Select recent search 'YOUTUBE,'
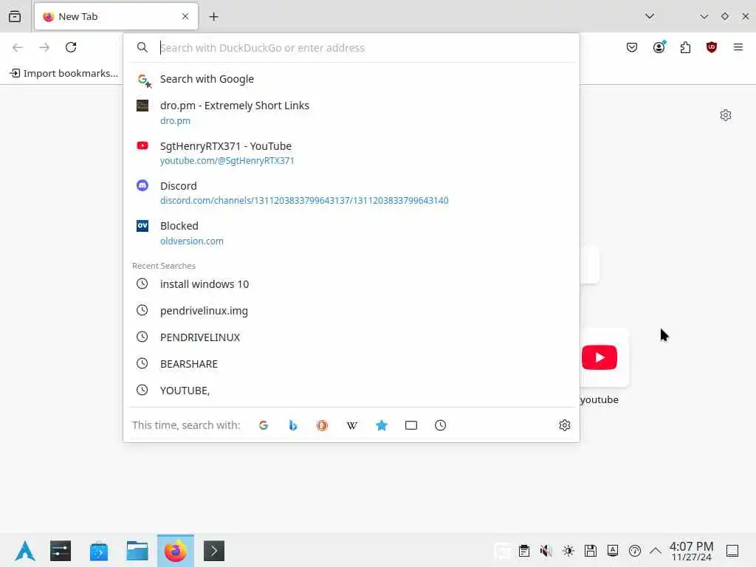The width and height of the screenshot is (756, 567). [x=351, y=390]
